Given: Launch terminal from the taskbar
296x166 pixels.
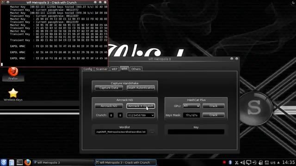Looking at the screenshot, I should click(x=19, y=162).
